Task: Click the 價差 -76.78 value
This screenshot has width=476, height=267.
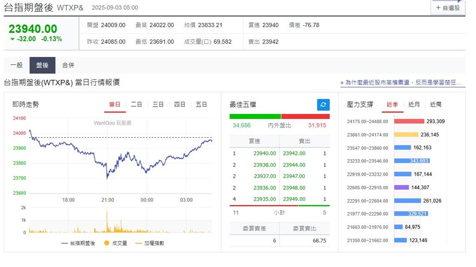Action: (x=311, y=25)
